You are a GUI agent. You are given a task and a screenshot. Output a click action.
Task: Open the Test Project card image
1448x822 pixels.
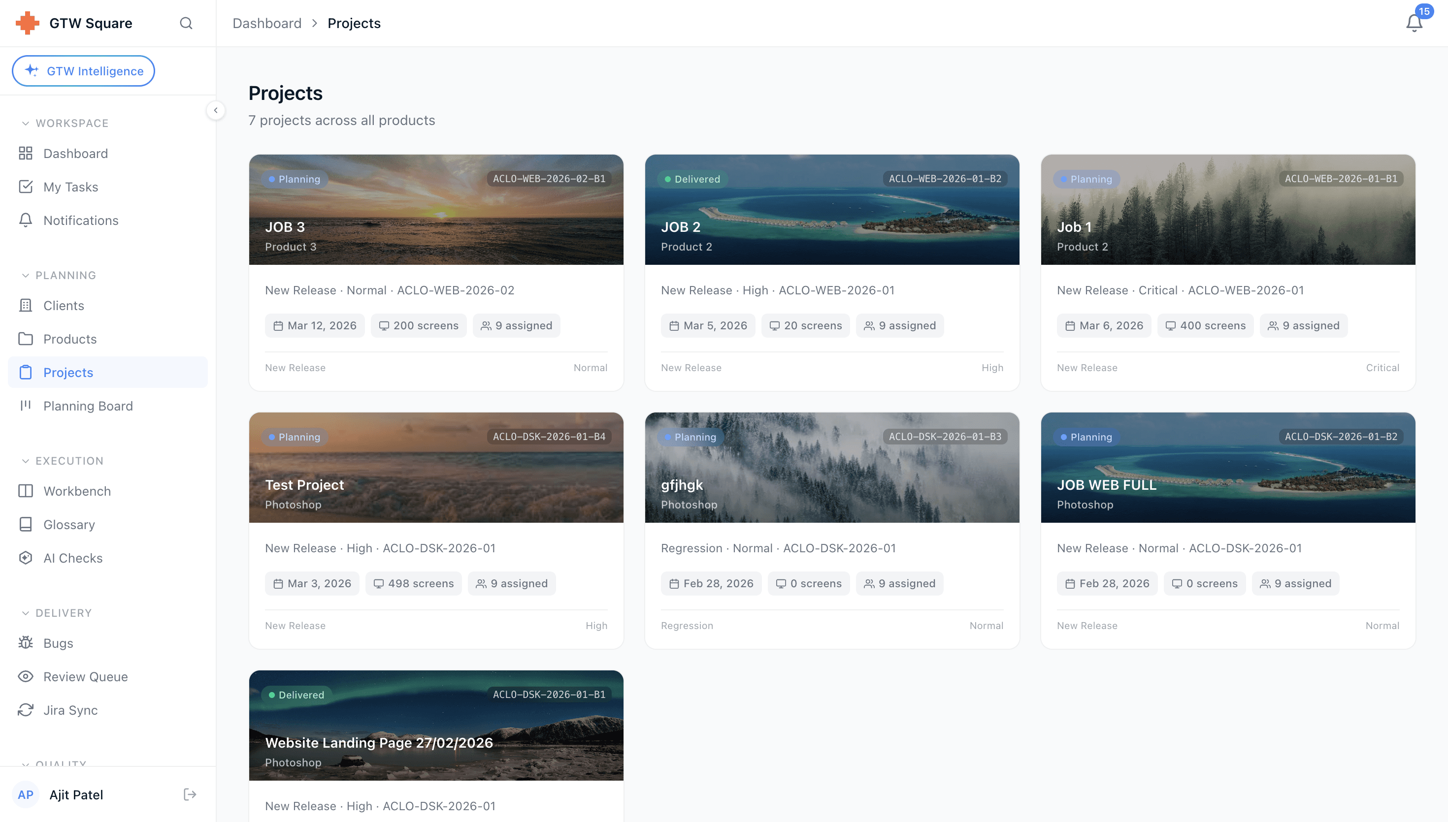(x=435, y=467)
